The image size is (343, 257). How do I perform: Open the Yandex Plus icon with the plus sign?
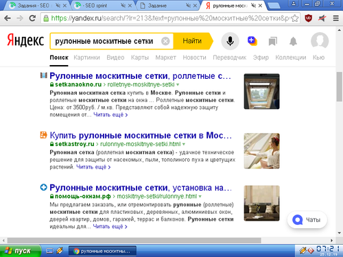(x=252, y=41)
